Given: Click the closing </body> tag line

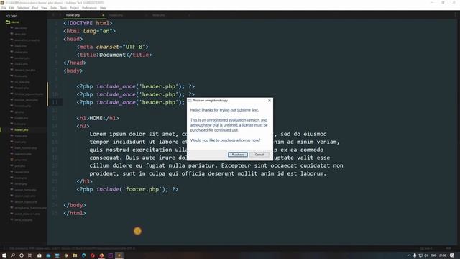Looking at the screenshot, I should [75, 205].
